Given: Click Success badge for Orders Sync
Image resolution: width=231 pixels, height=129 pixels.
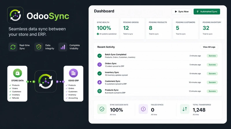Looking at the screenshot, I should tap(212, 65).
